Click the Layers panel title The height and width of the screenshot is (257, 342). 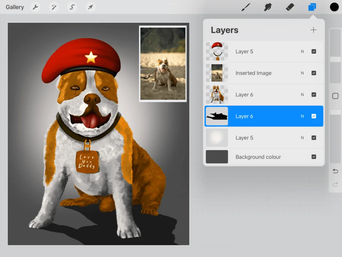pos(224,30)
